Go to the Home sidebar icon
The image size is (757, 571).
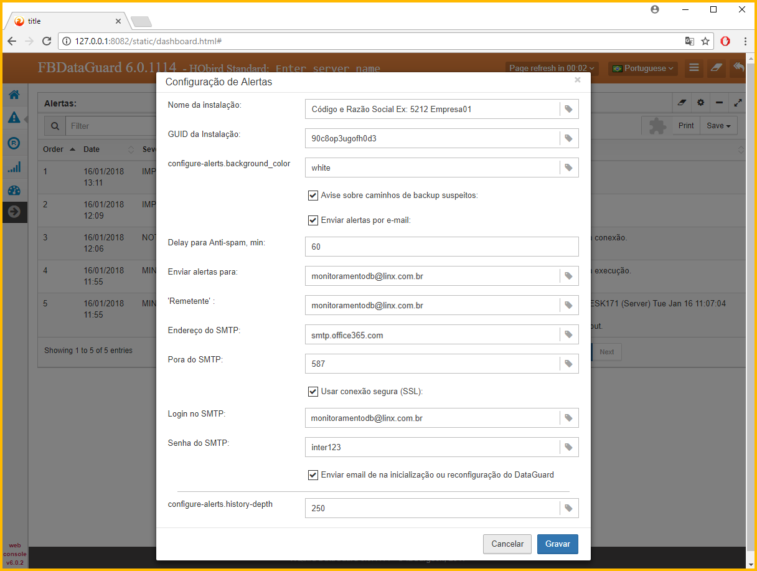point(14,95)
